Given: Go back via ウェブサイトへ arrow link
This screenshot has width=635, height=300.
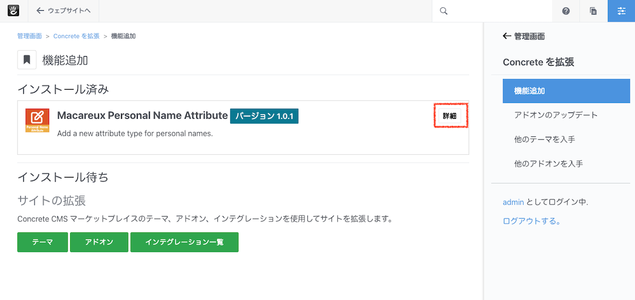Looking at the screenshot, I should [x=63, y=11].
